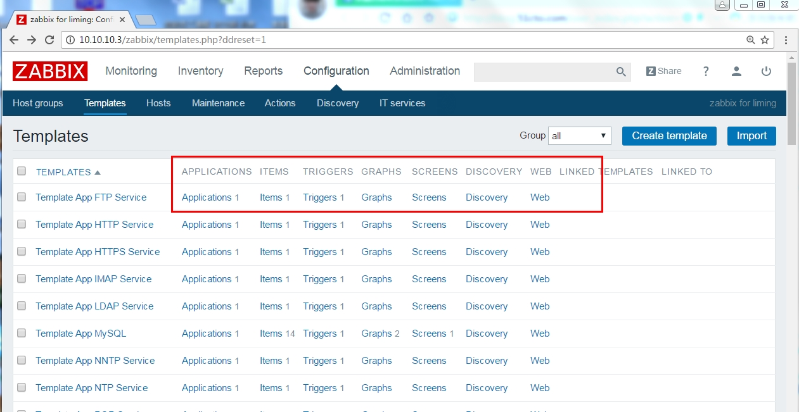The image size is (799, 412).
Task: Open the Reports menu
Action: tap(264, 71)
